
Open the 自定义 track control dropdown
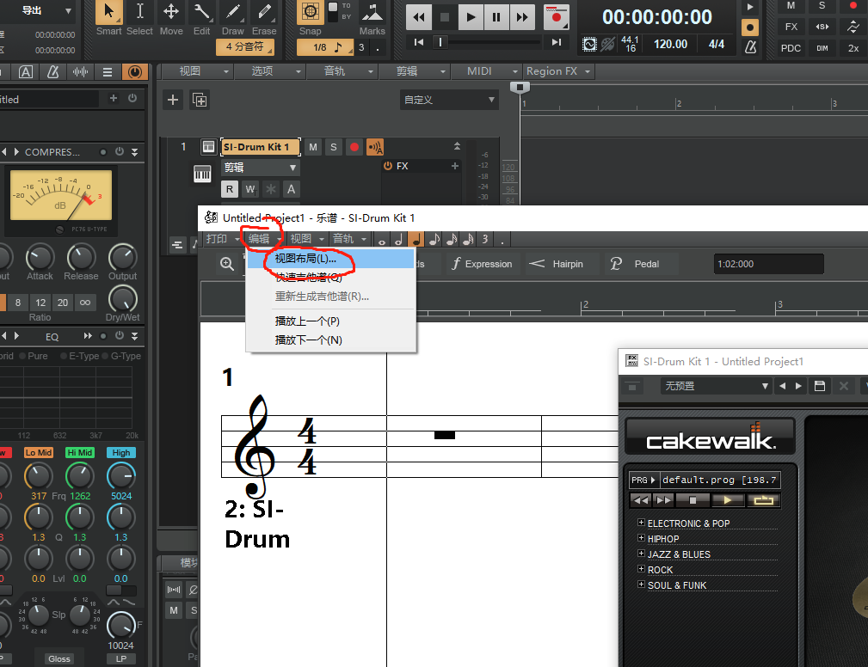[x=449, y=100]
